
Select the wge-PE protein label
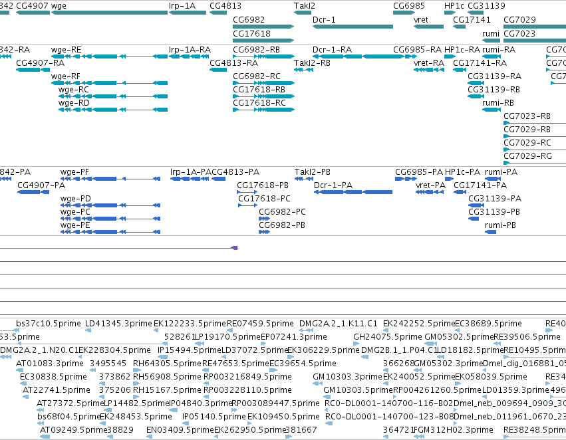[74, 225]
